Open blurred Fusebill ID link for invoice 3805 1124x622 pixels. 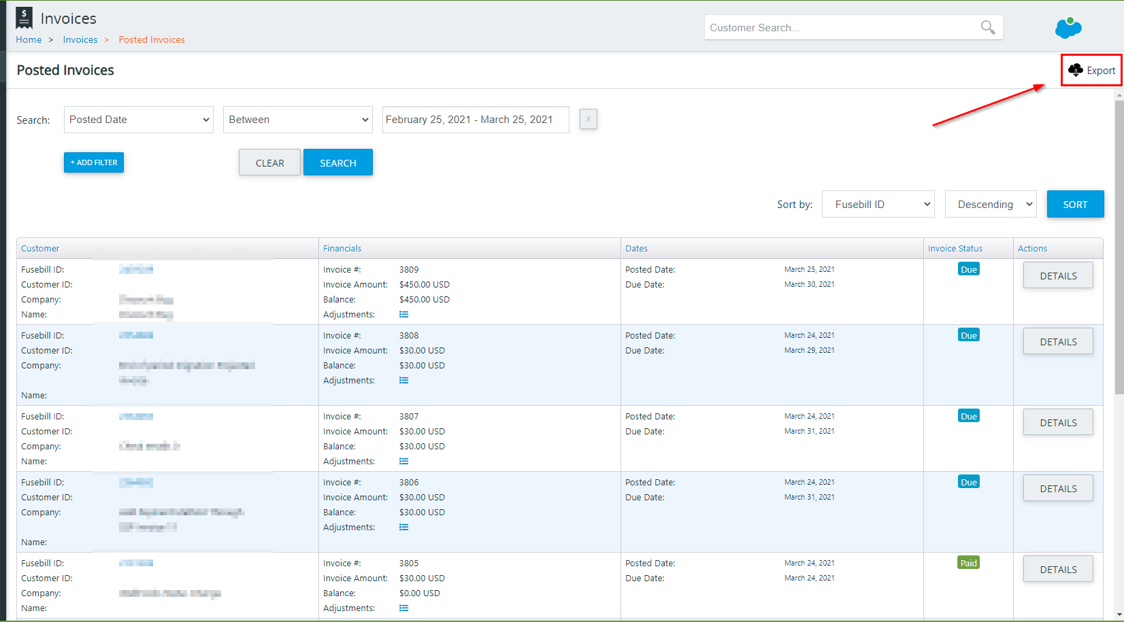pos(136,564)
